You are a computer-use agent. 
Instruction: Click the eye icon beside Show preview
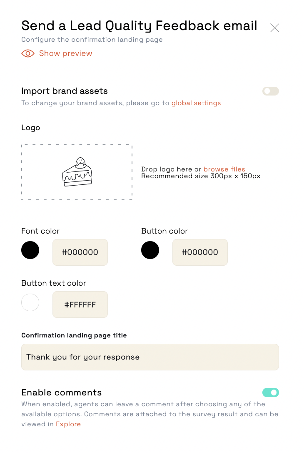tap(28, 53)
